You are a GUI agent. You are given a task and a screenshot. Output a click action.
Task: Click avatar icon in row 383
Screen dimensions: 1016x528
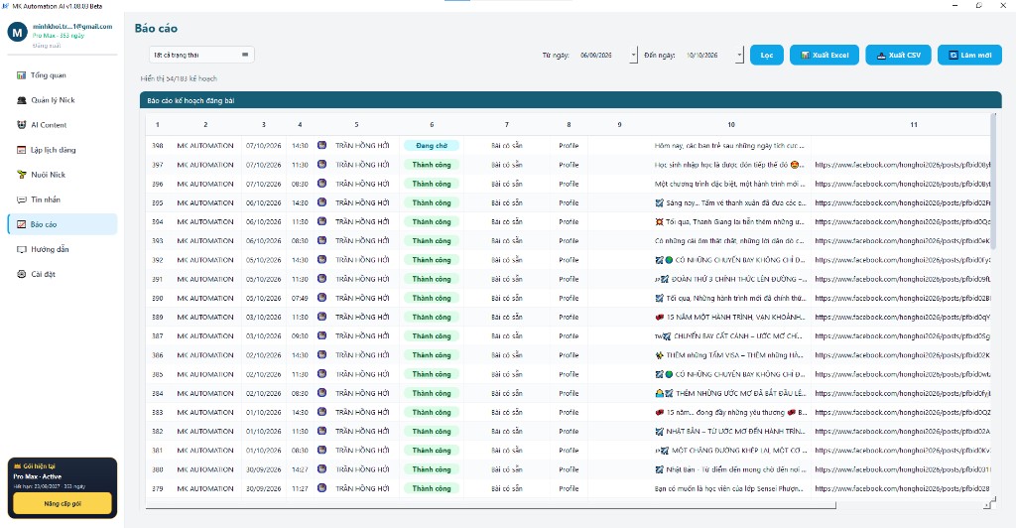point(322,412)
